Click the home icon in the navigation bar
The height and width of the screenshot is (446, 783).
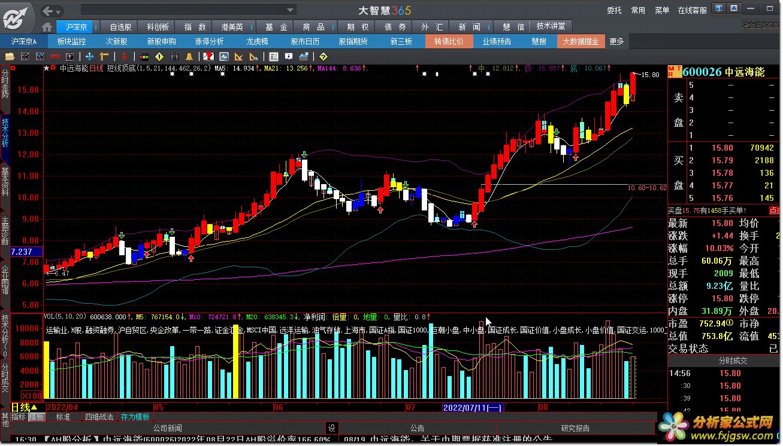[x=47, y=28]
